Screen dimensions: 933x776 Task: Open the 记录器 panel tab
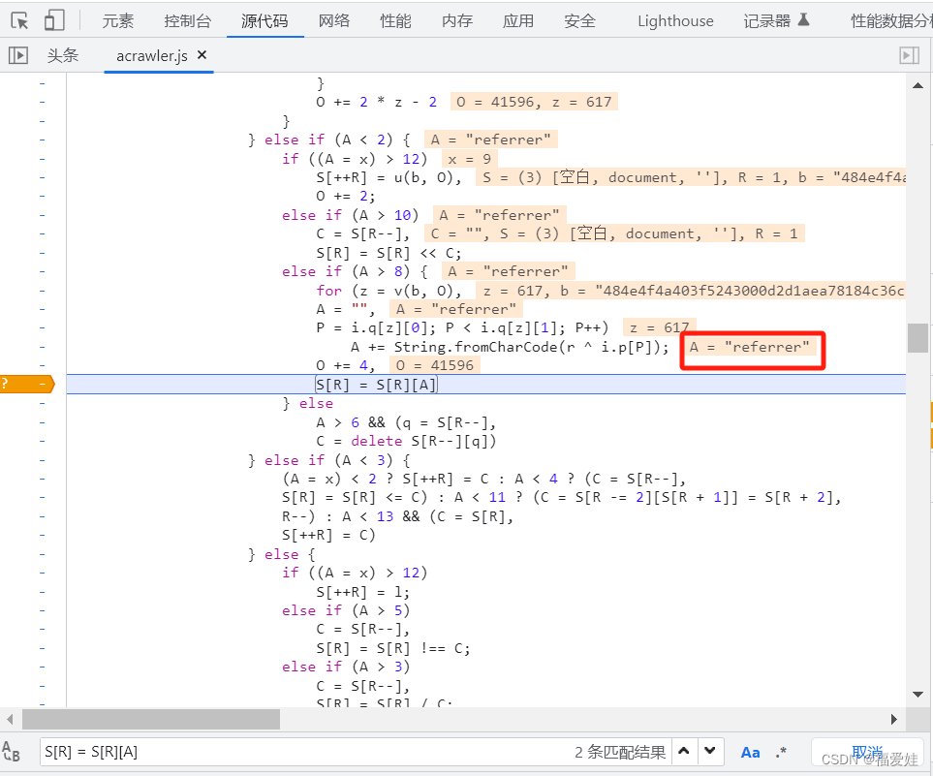point(767,21)
